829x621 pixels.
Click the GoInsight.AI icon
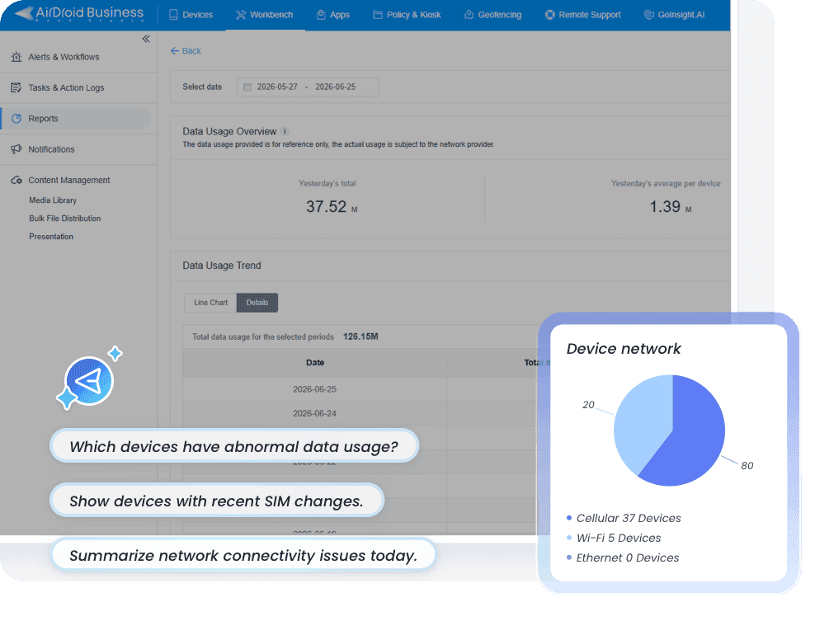coord(648,15)
